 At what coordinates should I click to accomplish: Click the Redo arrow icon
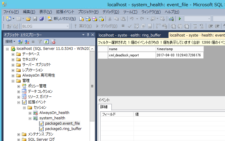click(x=142, y=19)
